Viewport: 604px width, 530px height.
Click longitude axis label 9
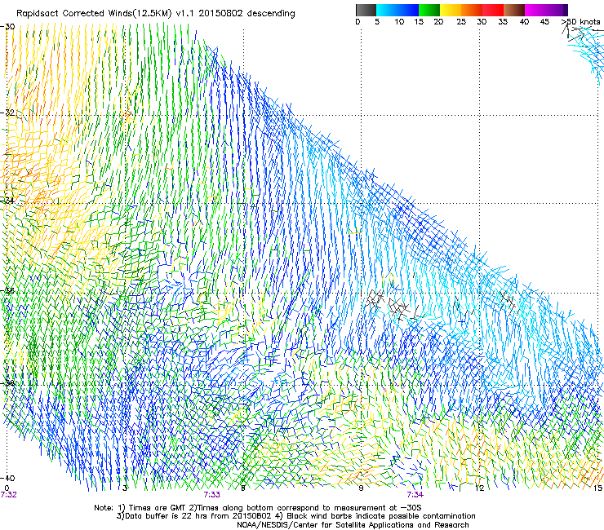click(x=361, y=488)
